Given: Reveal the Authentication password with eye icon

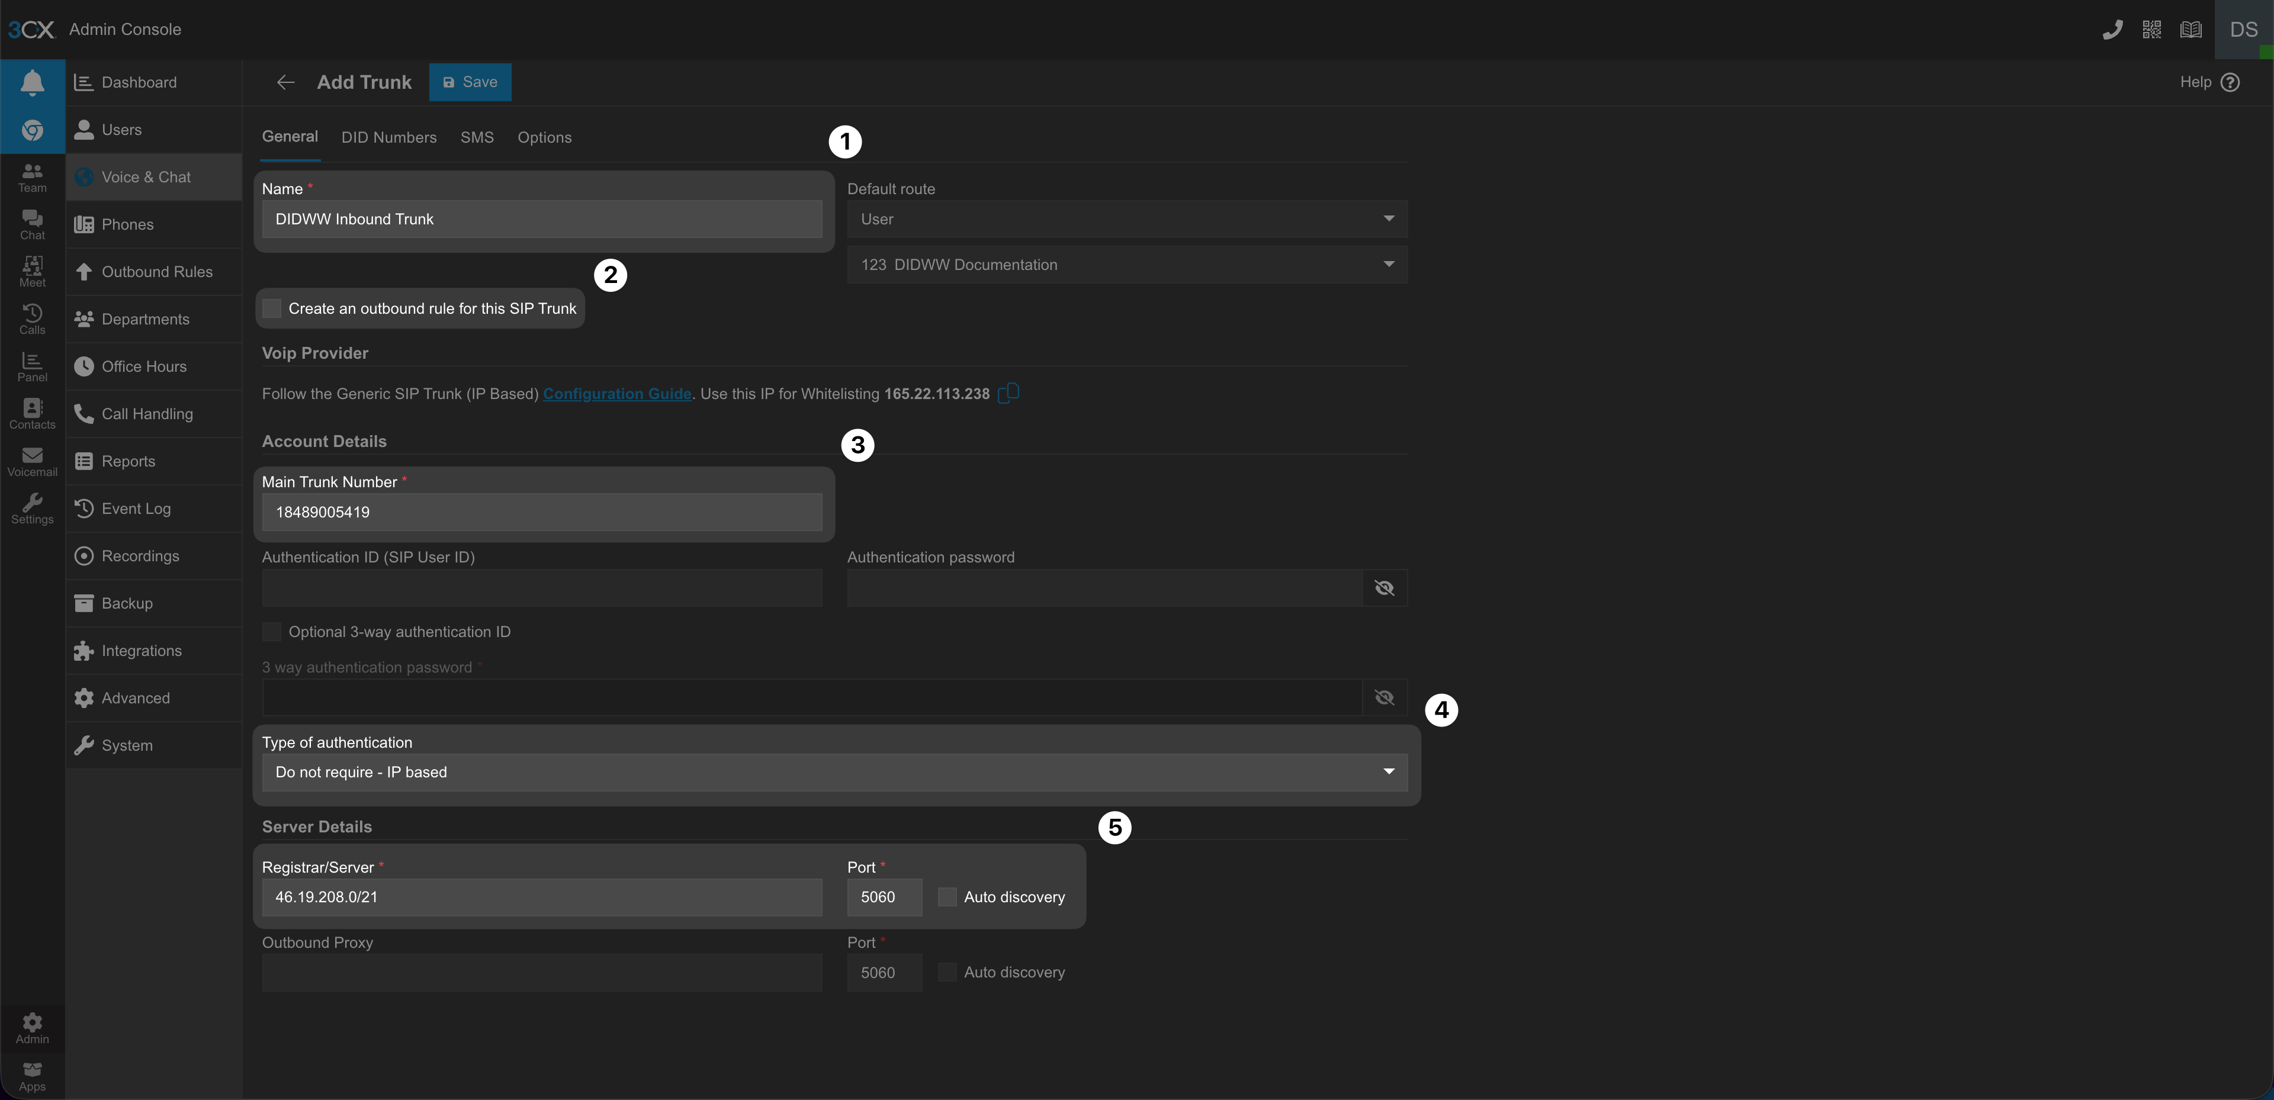Looking at the screenshot, I should (x=1383, y=588).
